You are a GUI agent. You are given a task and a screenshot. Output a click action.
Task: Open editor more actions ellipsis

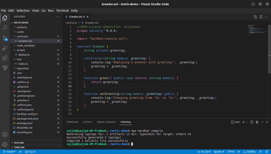(266, 17)
